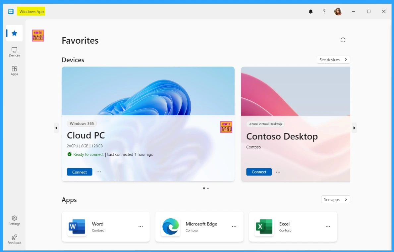
Task: Open the user profile avatar
Action: (x=338, y=12)
